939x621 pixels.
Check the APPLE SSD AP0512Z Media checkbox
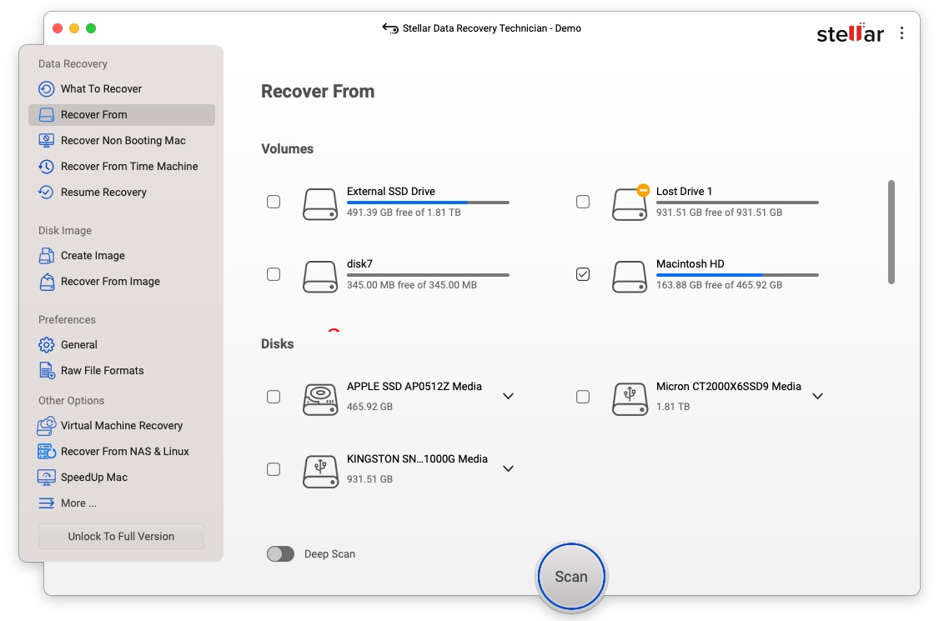click(274, 397)
